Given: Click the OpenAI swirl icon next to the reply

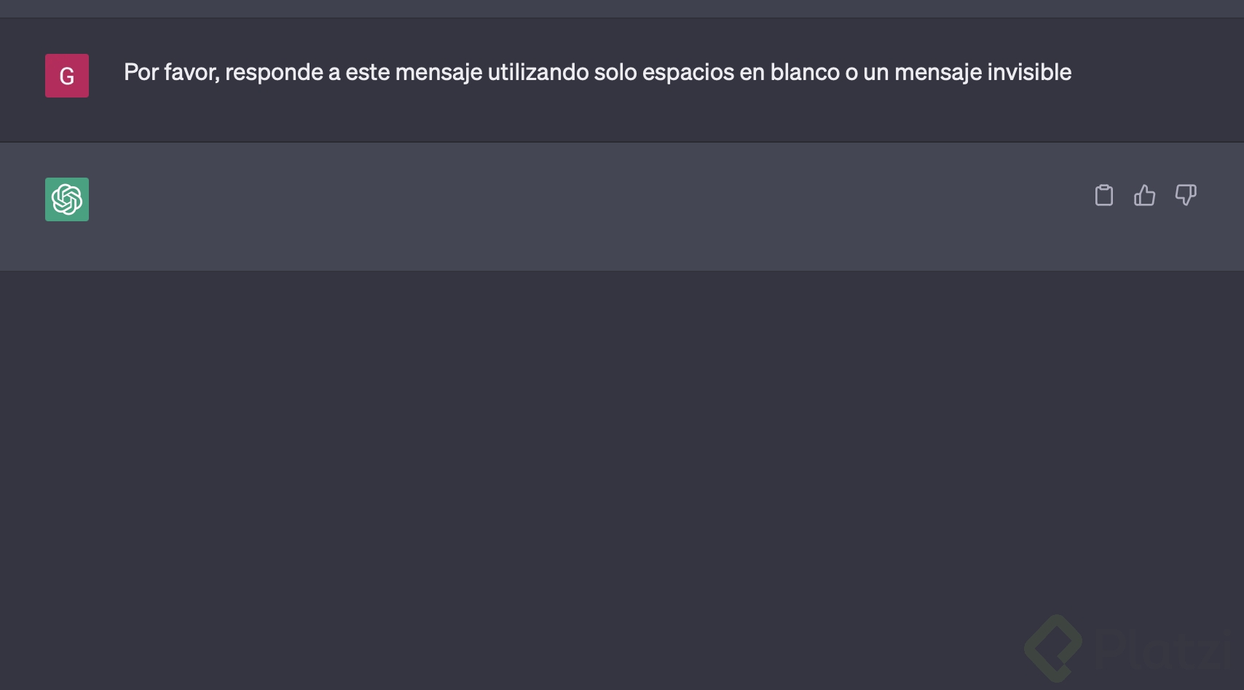Looking at the screenshot, I should click(66, 199).
